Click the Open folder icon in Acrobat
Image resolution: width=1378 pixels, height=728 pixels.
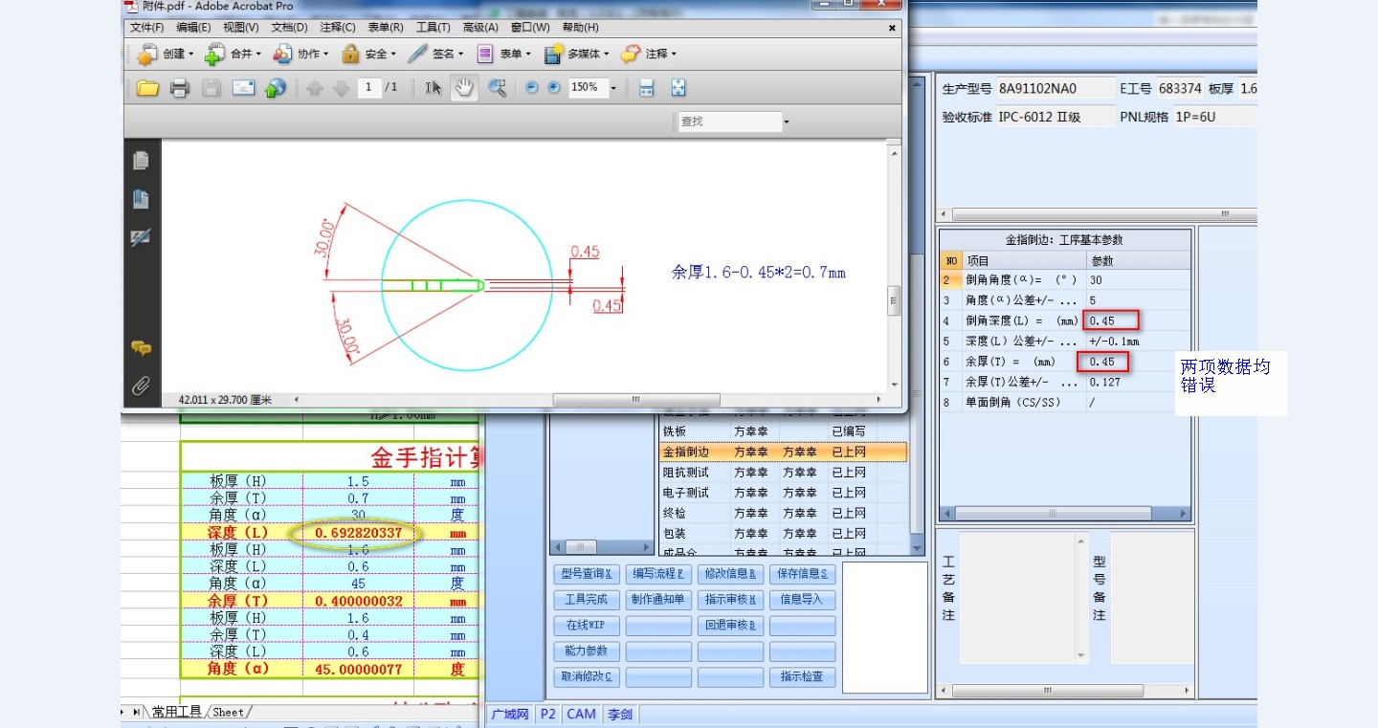(x=147, y=88)
